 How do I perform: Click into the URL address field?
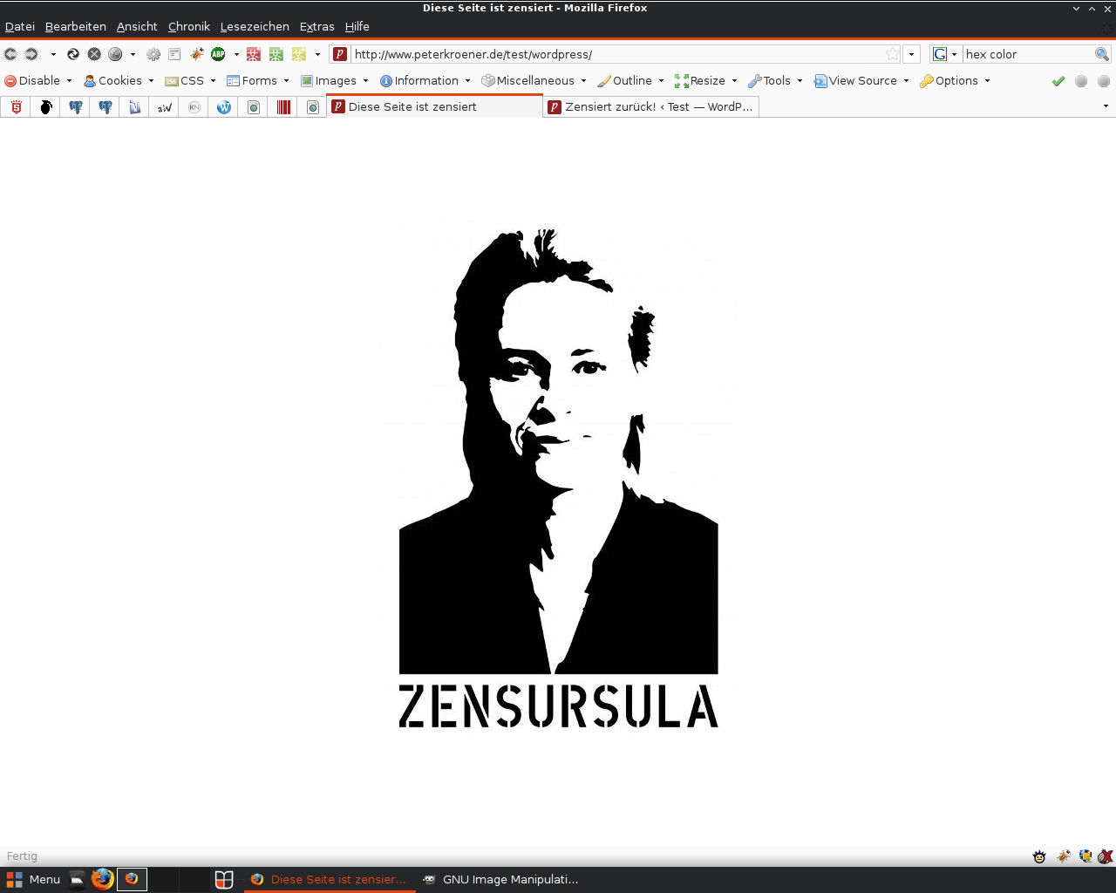tap(616, 54)
